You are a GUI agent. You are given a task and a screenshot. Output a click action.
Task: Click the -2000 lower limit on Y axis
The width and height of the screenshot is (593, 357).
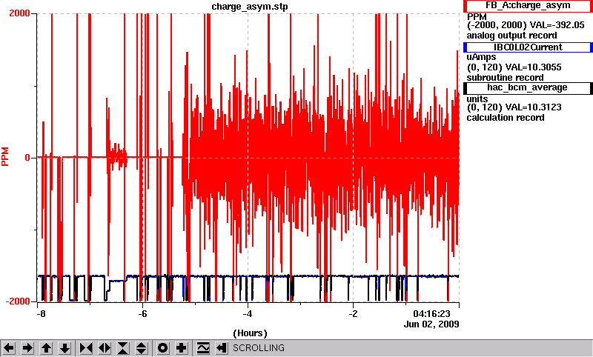(18, 301)
